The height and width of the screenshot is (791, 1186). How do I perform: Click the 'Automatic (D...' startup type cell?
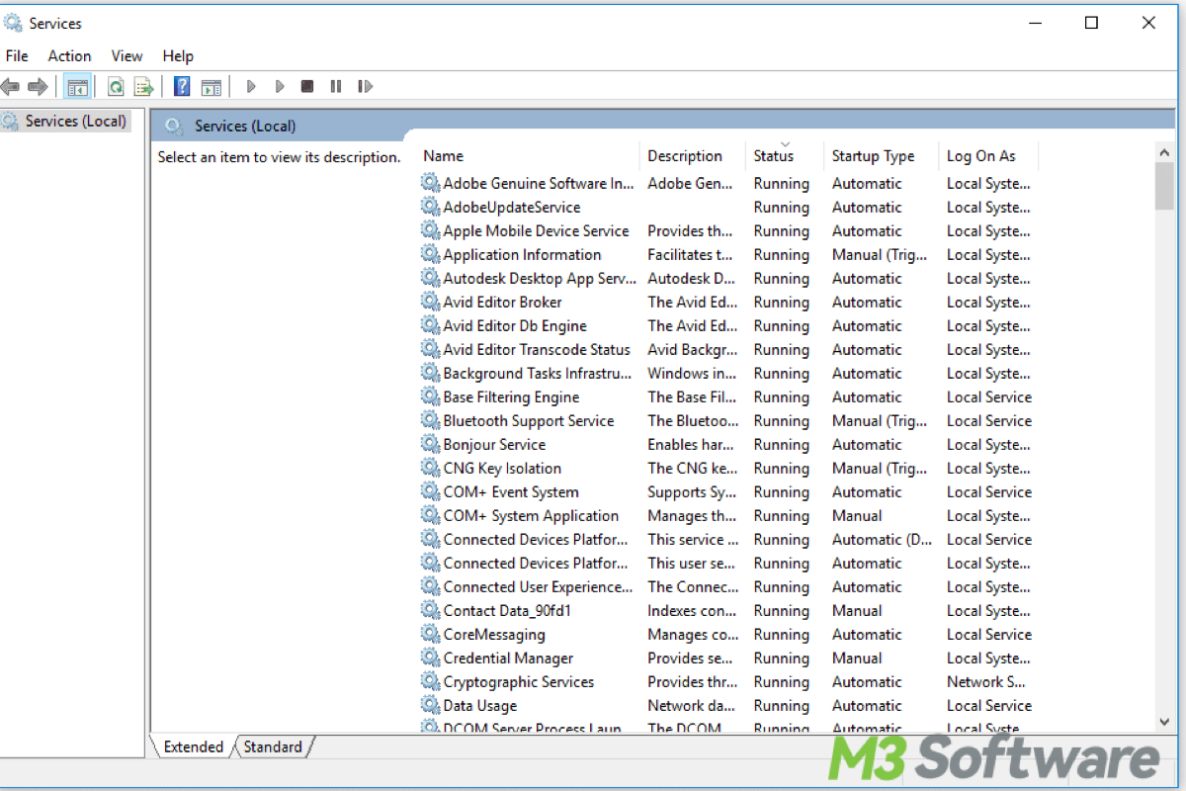(882, 539)
